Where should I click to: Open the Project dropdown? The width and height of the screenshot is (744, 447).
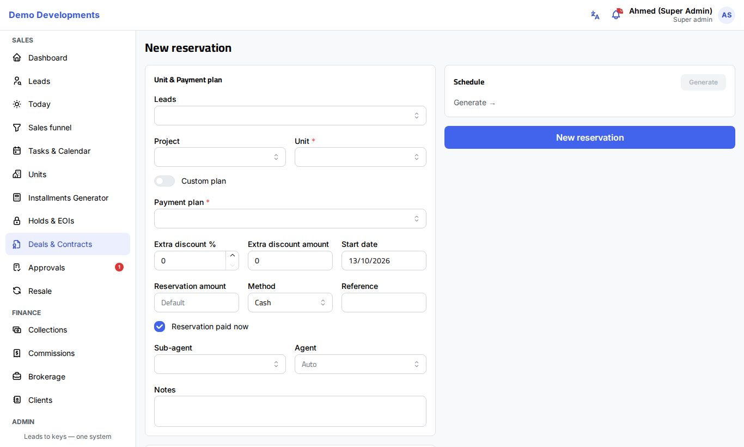pos(220,157)
